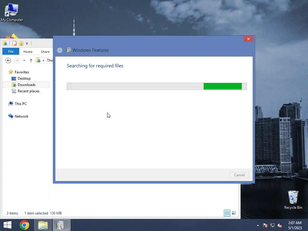Select Network in navigation pane
The height and width of the screenshot is (231, 308).
point(18,116)
